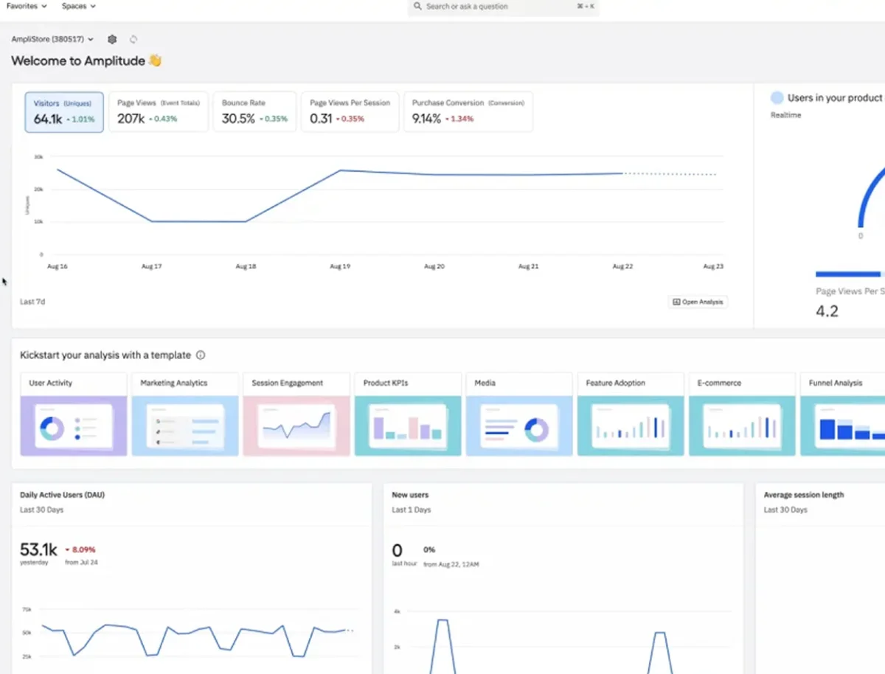Screen dimensions: 885x674
Task: Click the Search or ask a question field
Action: click(x=504, y=7)
